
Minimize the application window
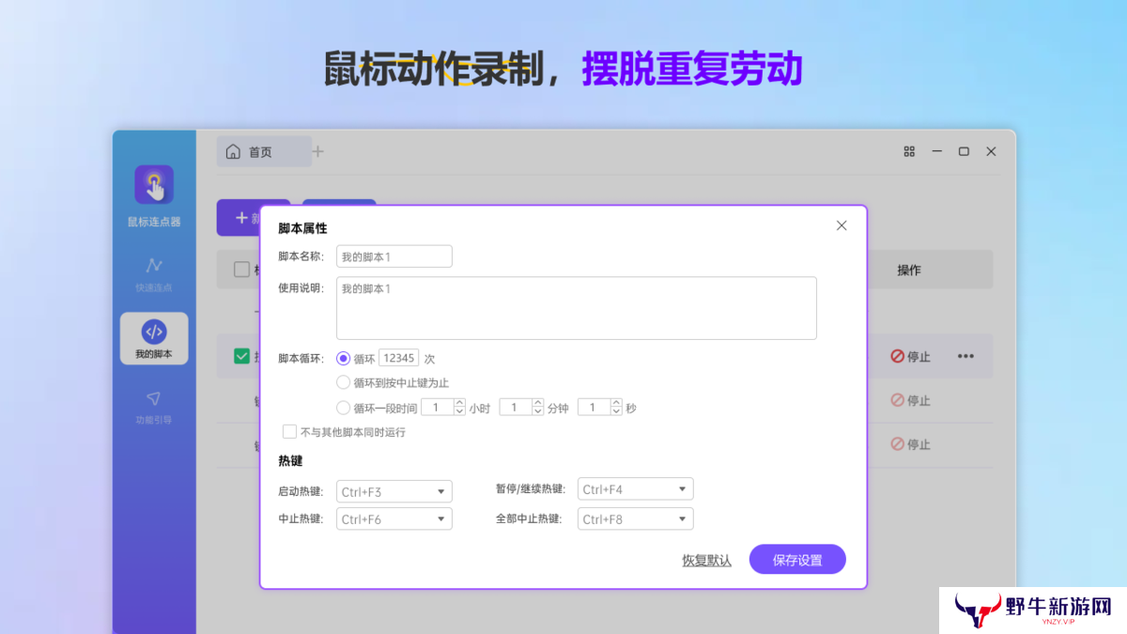pyautogui.click(x=936, y=151)
